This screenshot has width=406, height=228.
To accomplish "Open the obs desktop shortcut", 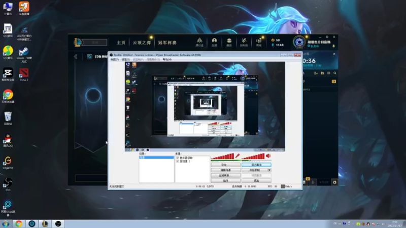I will coord(8,184).
